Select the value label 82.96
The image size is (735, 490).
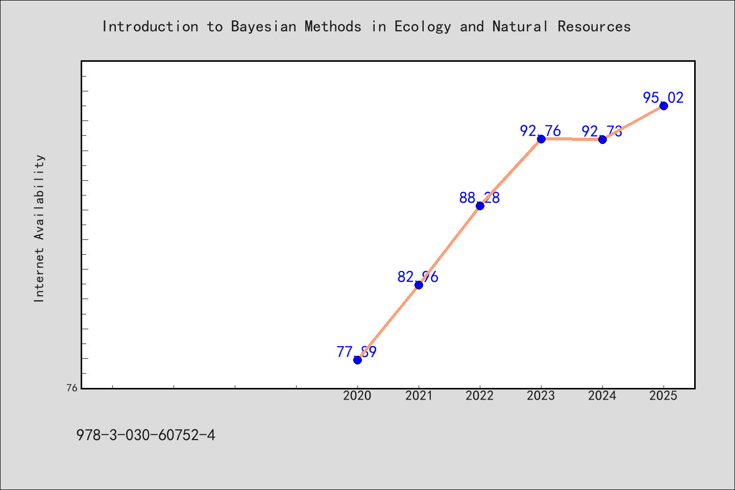tap(418, 277)
